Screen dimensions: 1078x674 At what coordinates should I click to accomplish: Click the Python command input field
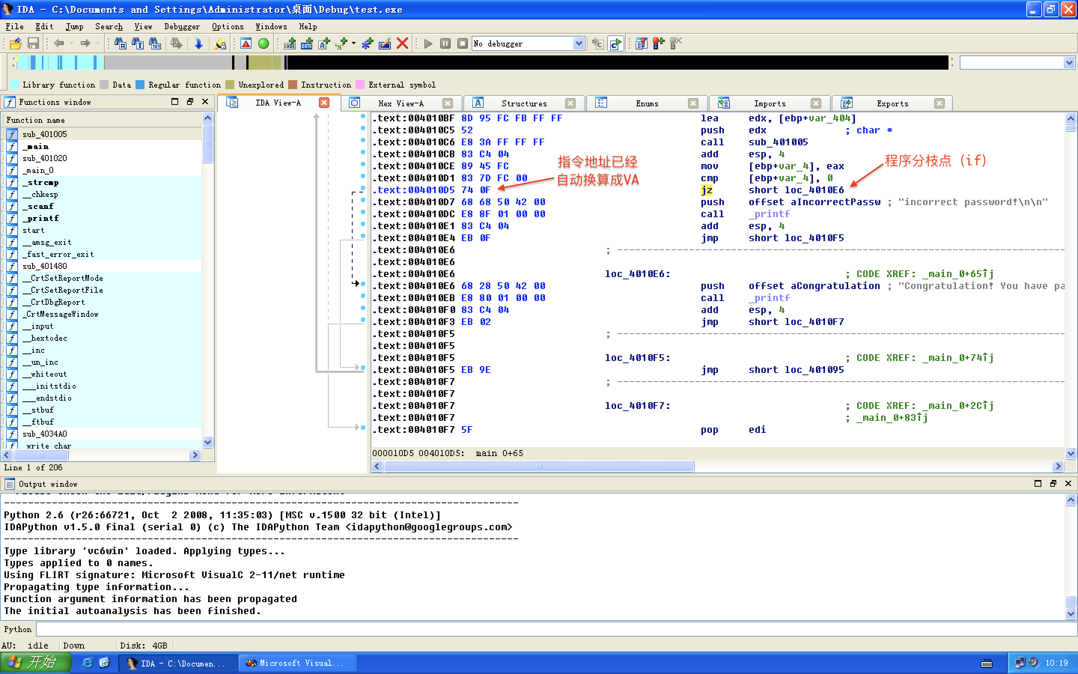(x=556, y=629)
